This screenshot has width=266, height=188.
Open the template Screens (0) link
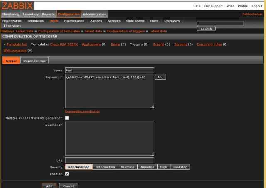pyautogui.click(x=180, y=44)
